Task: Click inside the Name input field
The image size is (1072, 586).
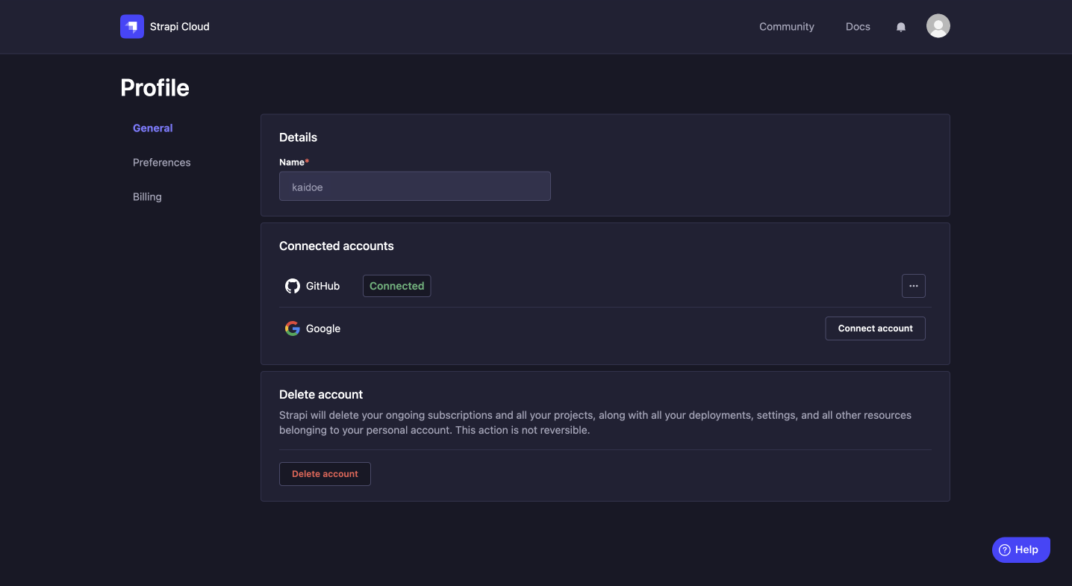Action: [x=414, y=186]
